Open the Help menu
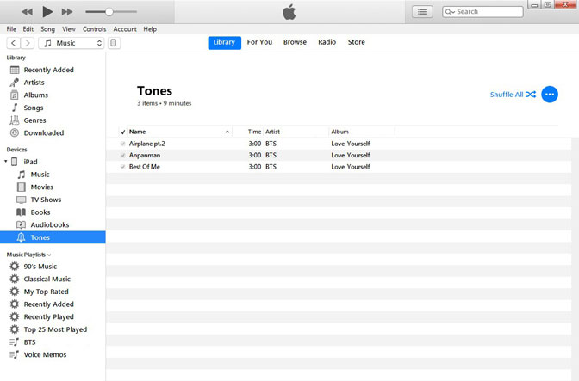 (150, 29)
